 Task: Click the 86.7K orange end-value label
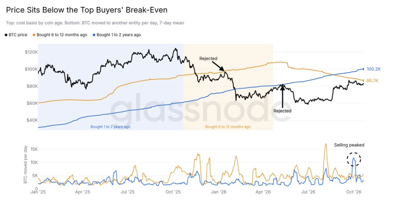point(373,81)
